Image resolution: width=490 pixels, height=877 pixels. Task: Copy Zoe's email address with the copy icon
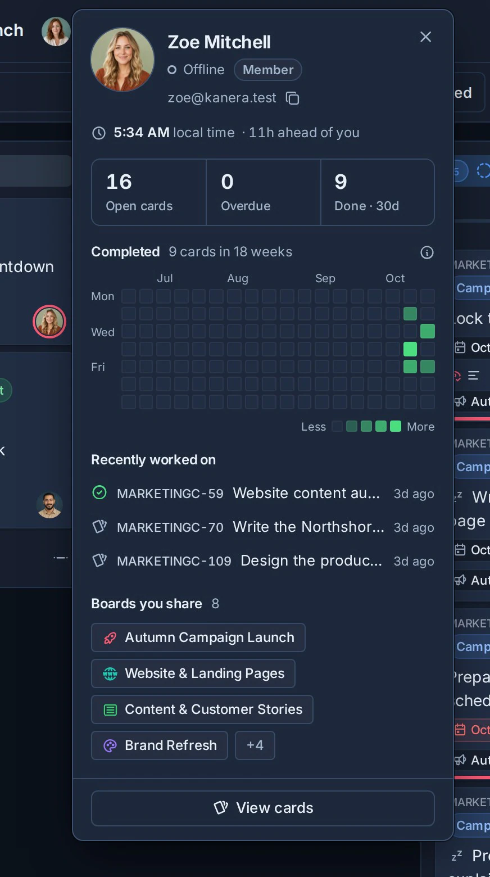(292, 98)
